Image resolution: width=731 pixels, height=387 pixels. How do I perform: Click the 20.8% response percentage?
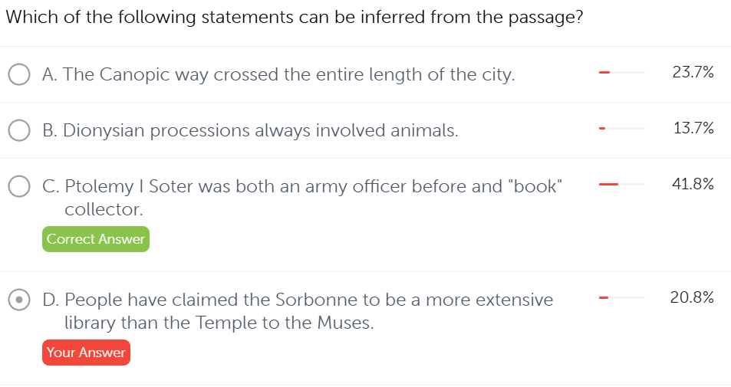coord(692,297)
